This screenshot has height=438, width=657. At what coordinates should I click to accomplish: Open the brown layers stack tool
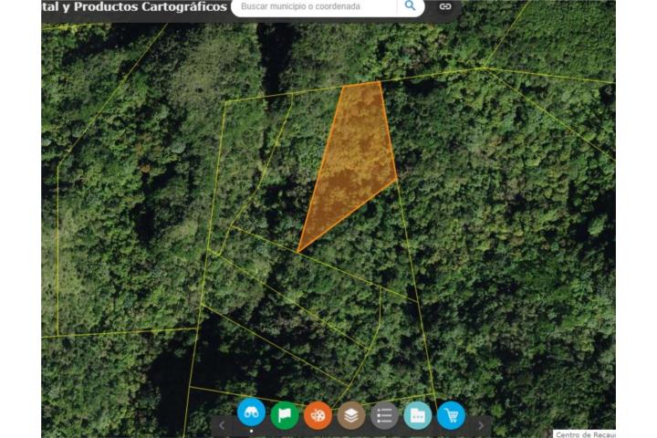tap(351, 415)
